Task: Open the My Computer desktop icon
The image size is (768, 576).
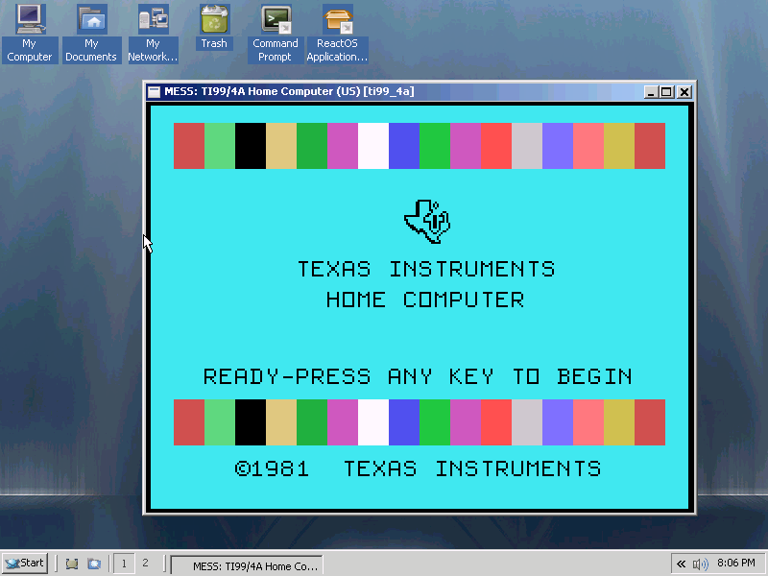Action: (x=30, y=20)
